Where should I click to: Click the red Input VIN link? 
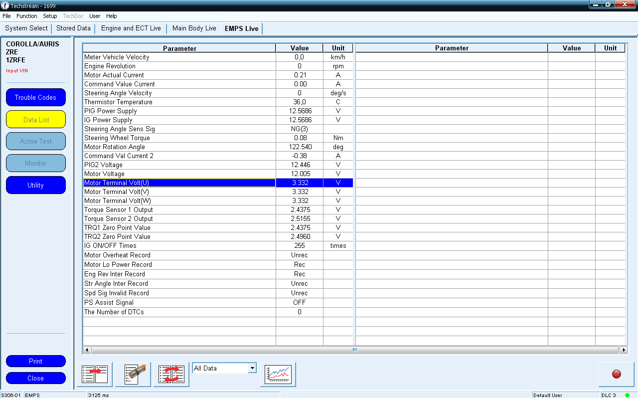click(17, 71)
